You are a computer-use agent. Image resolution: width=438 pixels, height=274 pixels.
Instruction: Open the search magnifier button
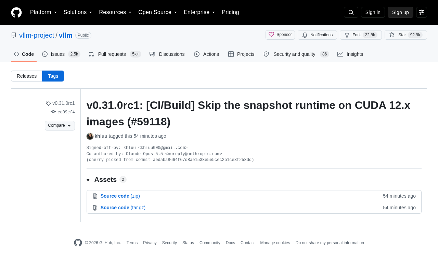pos(351,12)
